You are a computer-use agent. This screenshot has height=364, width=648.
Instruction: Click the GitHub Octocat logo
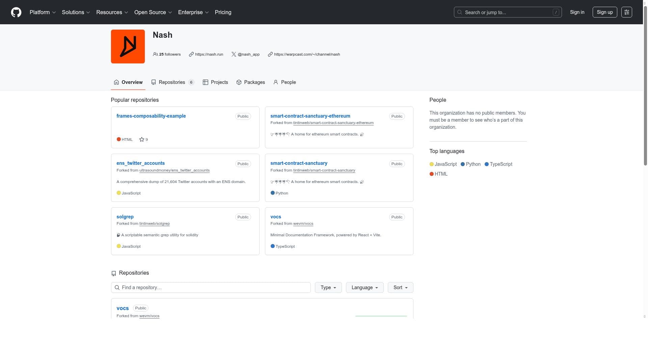[16, 12]
